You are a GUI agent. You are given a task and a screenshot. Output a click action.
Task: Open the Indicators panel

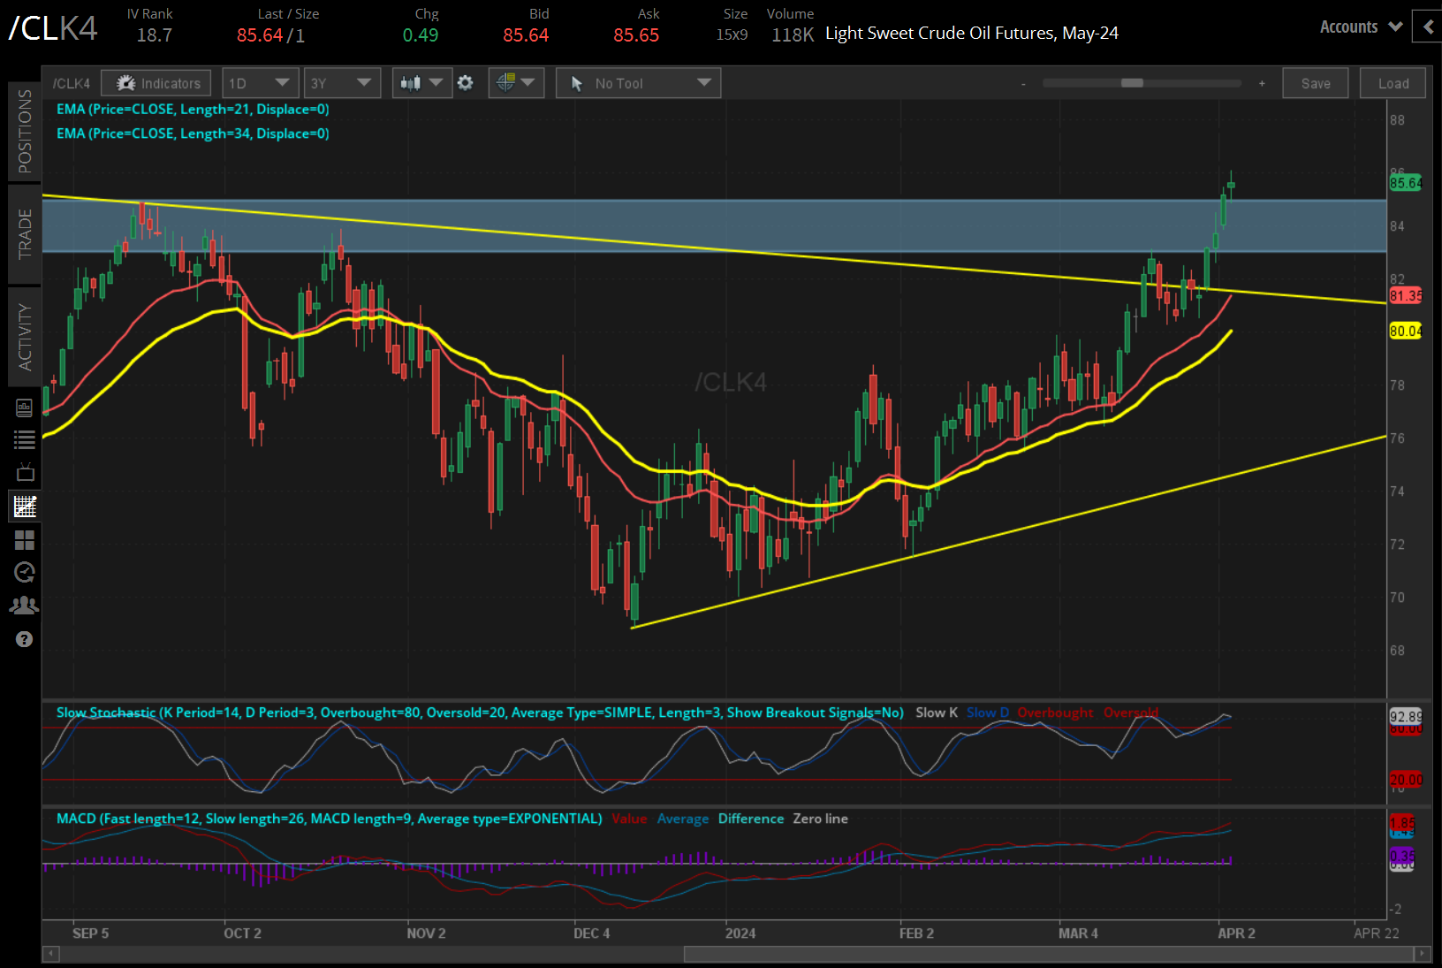tap(156, 83)
